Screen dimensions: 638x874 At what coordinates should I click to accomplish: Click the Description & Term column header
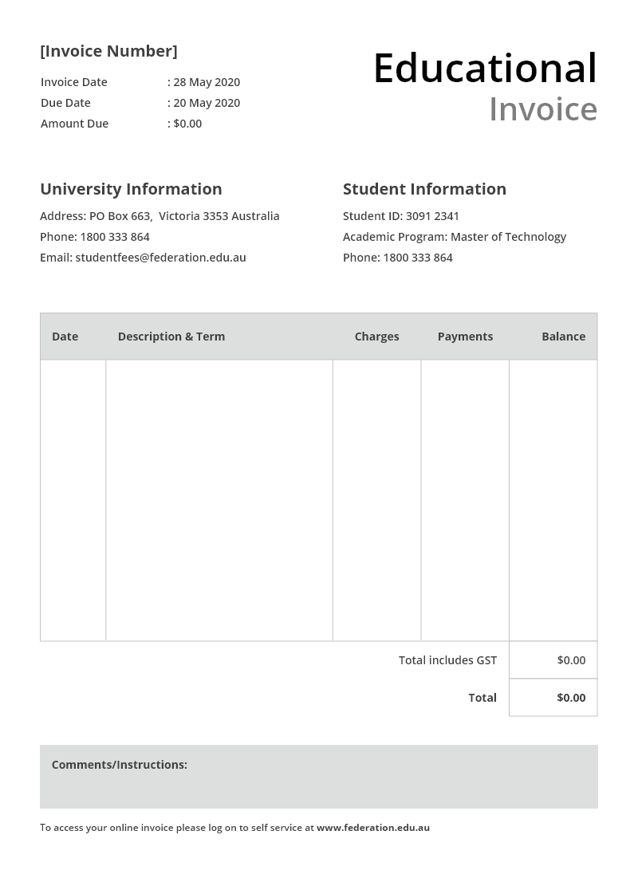tap(171, 337)
